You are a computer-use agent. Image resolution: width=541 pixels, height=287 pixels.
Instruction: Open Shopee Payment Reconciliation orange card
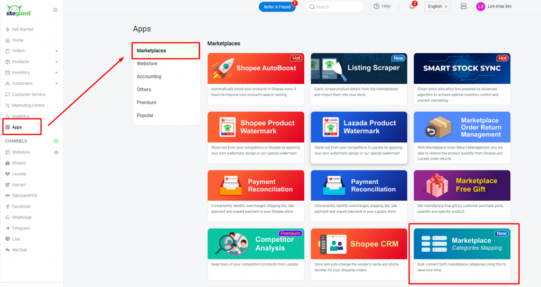(x=256, y=196)
